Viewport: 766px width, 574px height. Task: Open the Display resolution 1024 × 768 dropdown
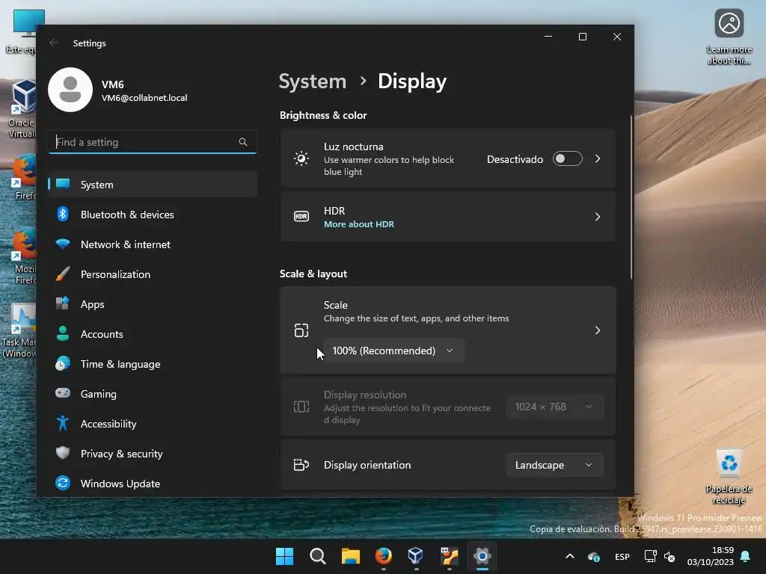(554, 407)
